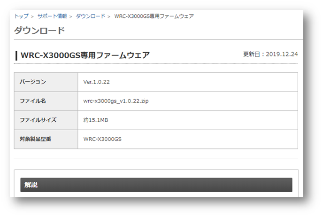
Task: Click the WRC-X3000GS専用ファームウェア section title
Action: coord(85,55)
